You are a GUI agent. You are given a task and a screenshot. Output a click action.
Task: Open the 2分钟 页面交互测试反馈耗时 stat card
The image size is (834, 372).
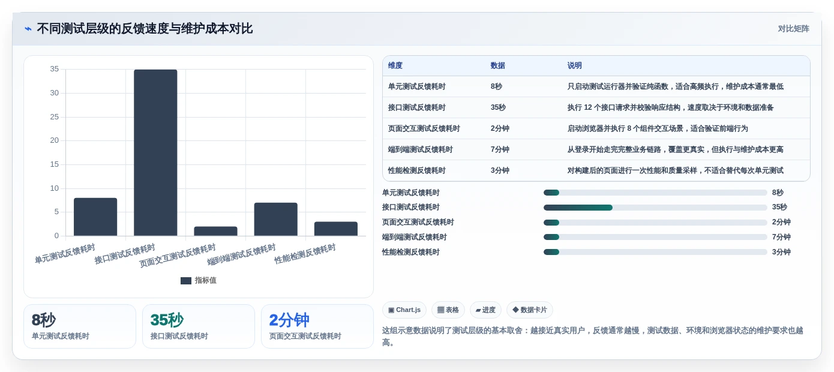point(317,326)
